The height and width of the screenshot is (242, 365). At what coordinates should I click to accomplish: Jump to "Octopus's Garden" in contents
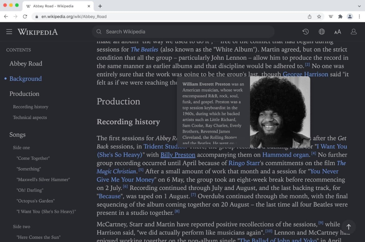coord(35,201)
